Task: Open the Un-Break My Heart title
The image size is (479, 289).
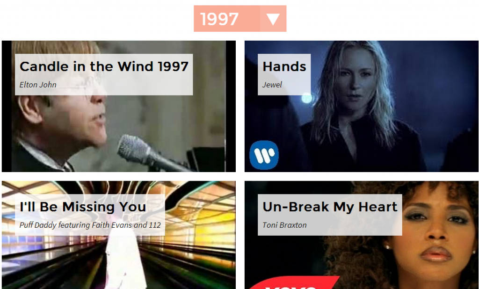Action: point(330,207)
